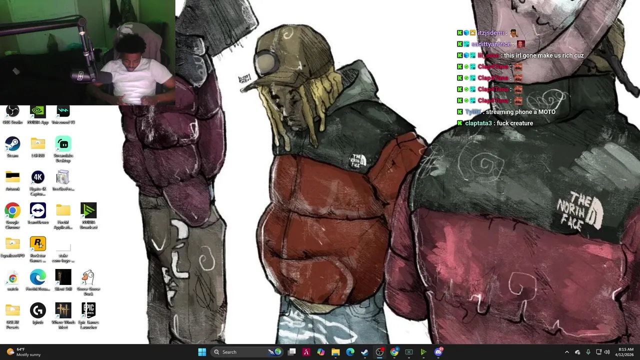
Task: Click the webcam overlay thumbnail
Action: [87, 52]
